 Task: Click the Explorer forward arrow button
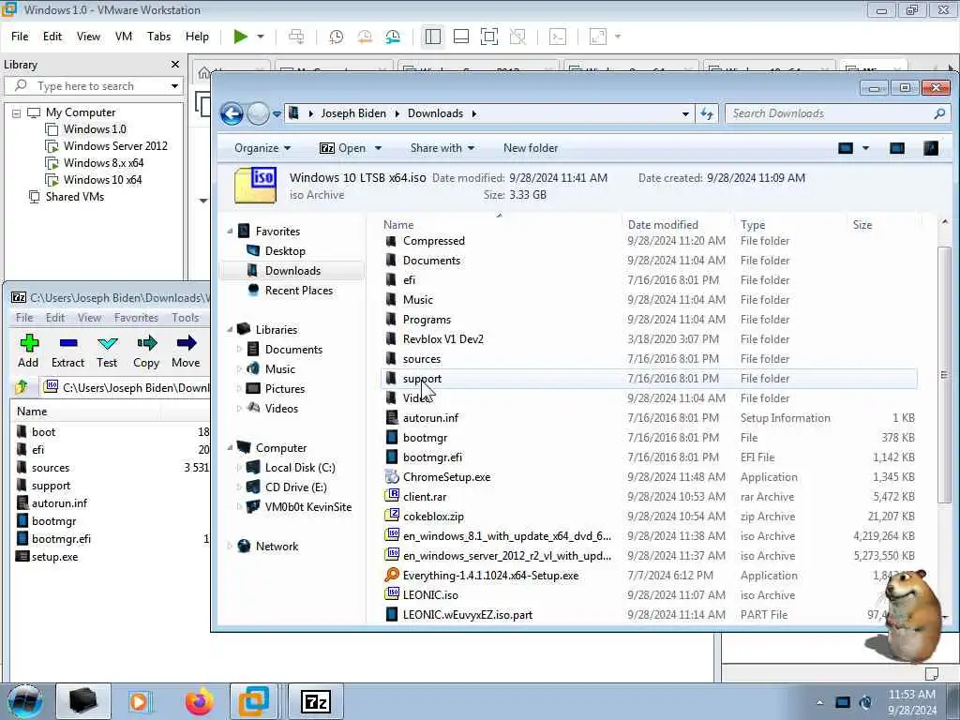tap(258, 113)
